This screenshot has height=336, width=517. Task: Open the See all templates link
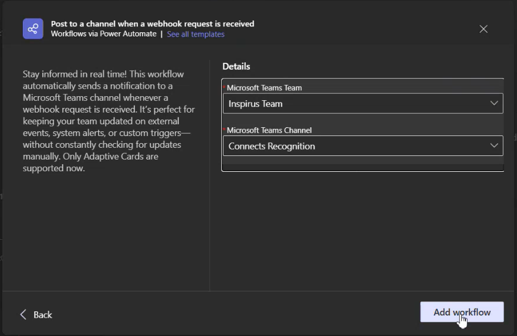pyautogui.click(x=195, y=34)
